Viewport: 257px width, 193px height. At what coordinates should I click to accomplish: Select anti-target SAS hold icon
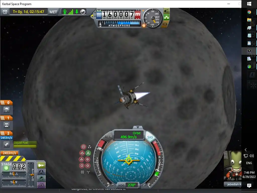pos(89,172)
